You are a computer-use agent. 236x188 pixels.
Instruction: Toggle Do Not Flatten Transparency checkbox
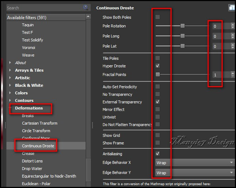[158, 124]
